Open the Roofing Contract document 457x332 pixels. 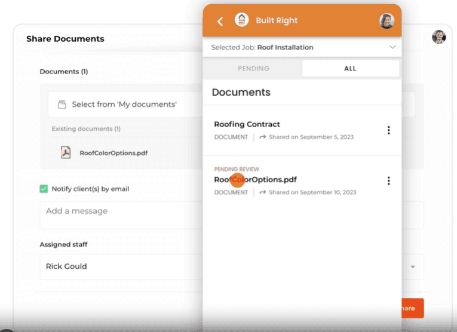click(x=247, y=124)
